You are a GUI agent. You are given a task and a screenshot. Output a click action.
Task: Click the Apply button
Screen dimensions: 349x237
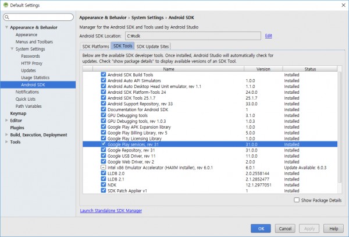(x=309, y=228)
